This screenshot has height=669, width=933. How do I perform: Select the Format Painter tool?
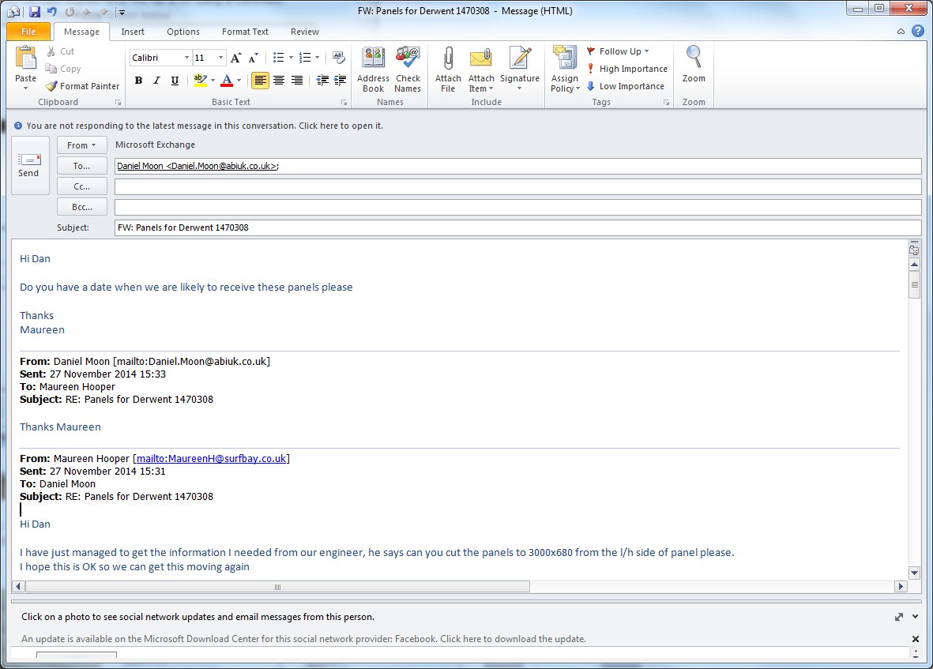(83, 86)
